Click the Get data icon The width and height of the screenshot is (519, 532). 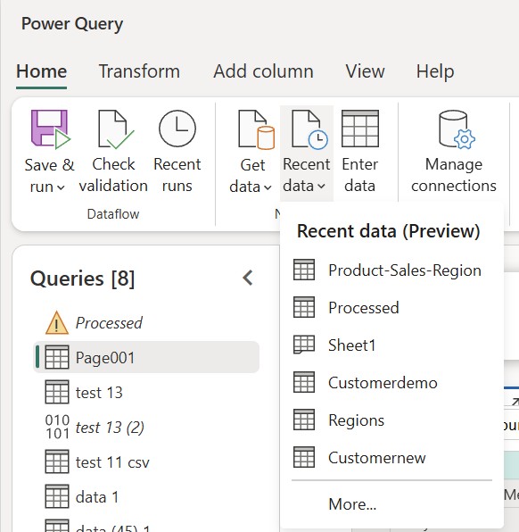click(x=256, y=129)
